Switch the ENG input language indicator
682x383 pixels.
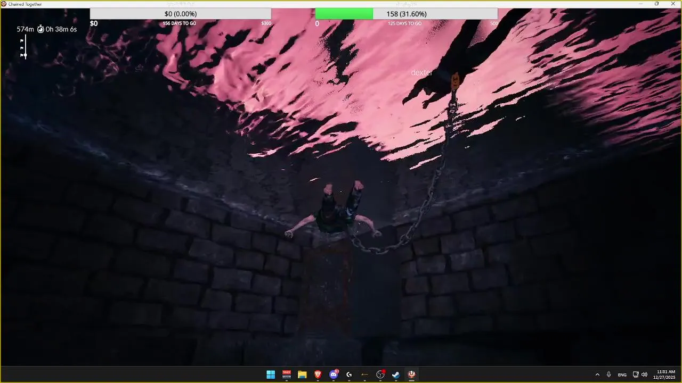[622, 374]
